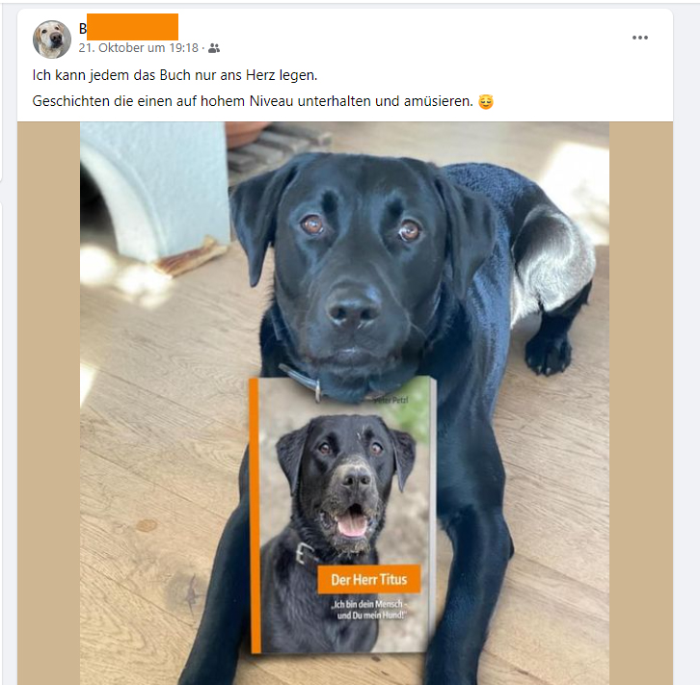Select the text line Ich kann jedem das Buch
The image size is (700, 685).
(x=175, y=75)
